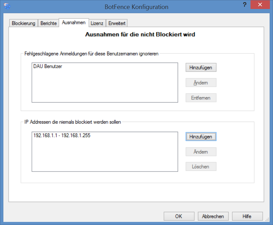Go to the Lizenz tab
The width and height of the screenshot is (273, 225).
pyautogui.click(x=97, y=23)
